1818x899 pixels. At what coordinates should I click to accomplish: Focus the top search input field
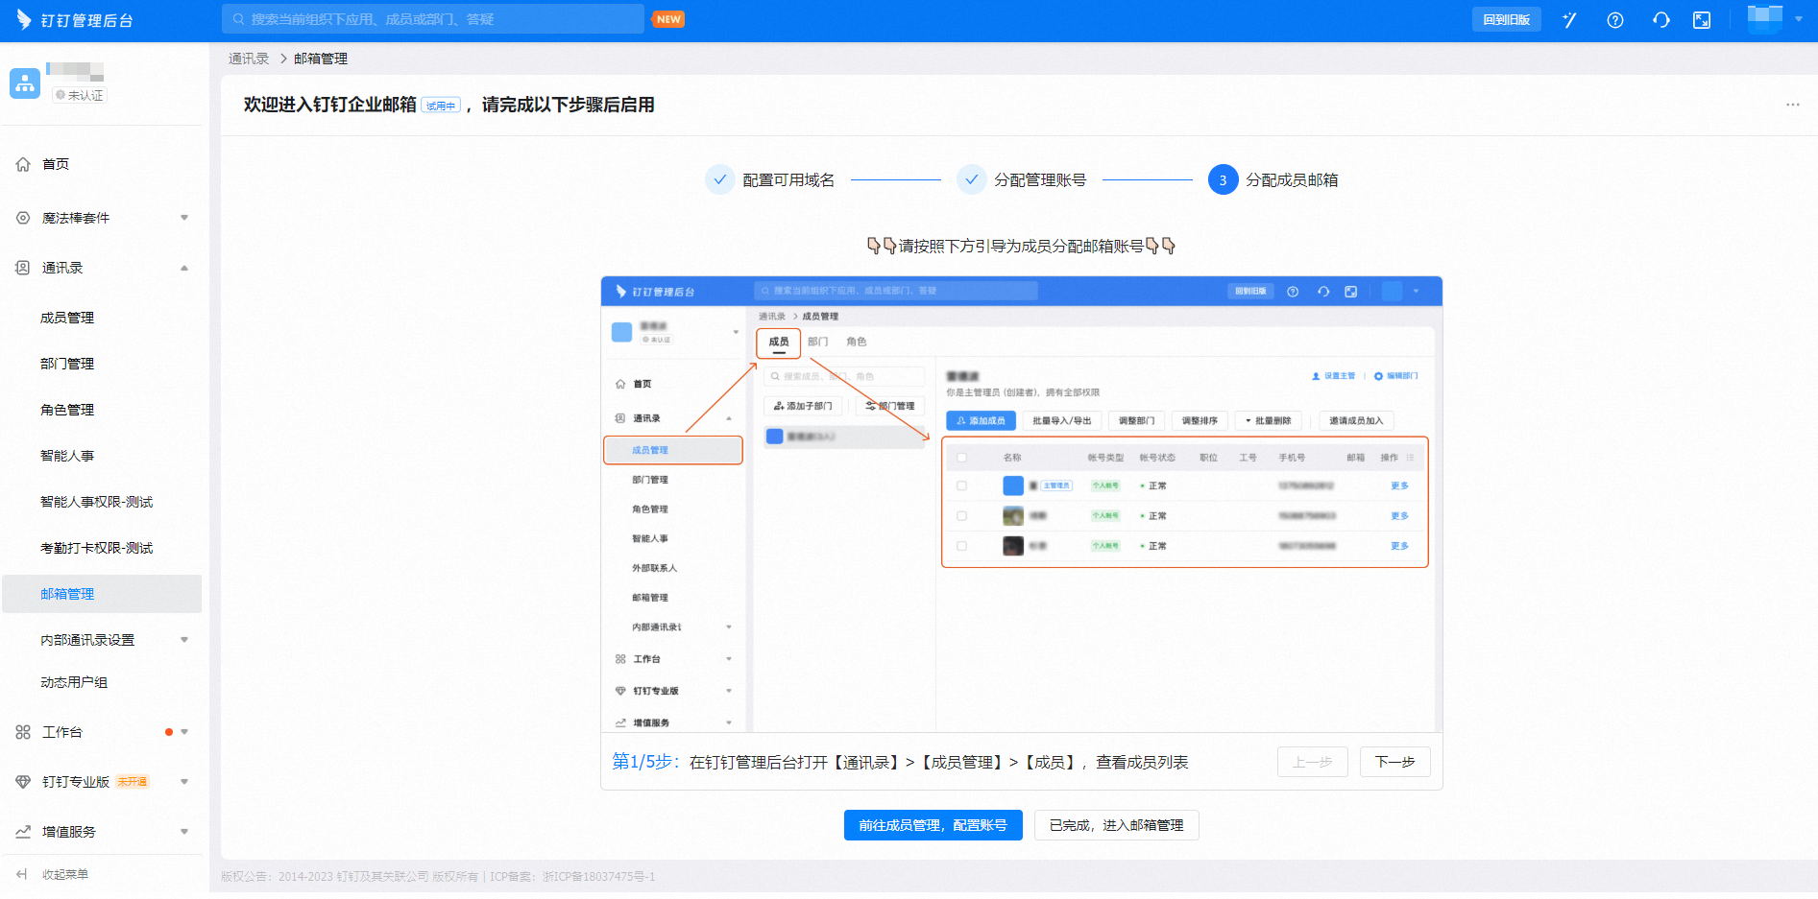433,19
